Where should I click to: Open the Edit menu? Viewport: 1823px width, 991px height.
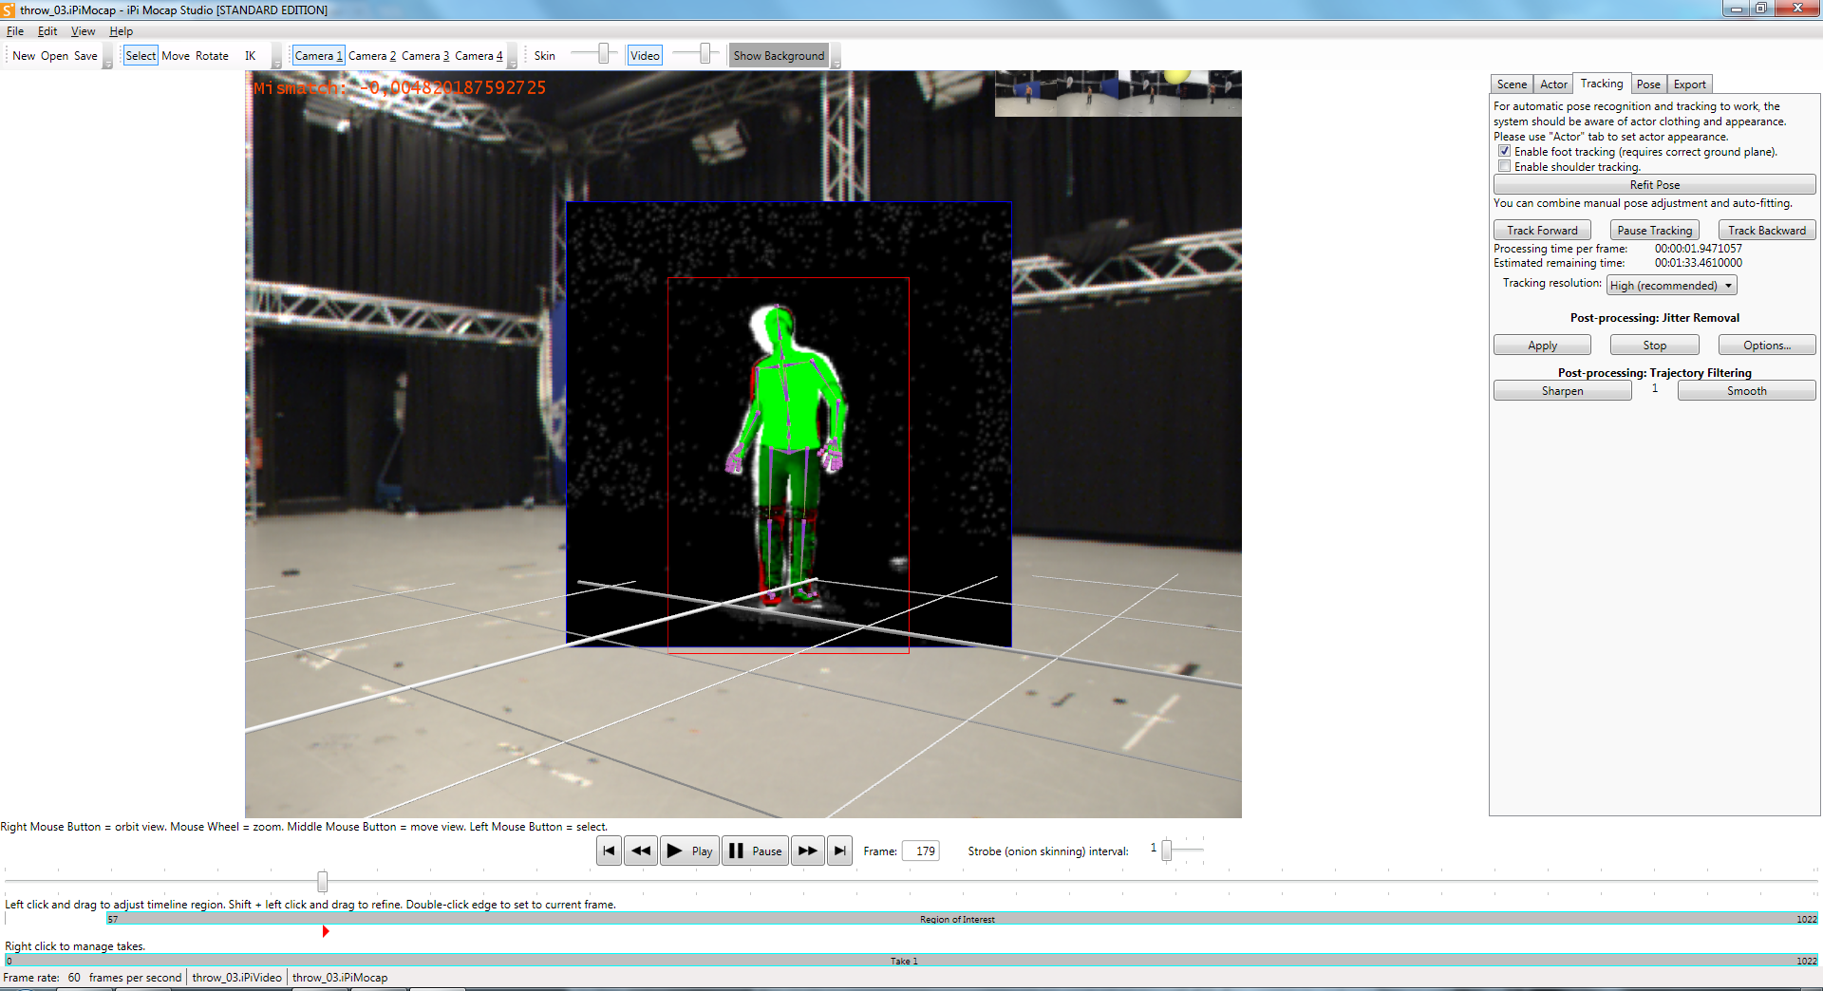(x=47, y=31)
